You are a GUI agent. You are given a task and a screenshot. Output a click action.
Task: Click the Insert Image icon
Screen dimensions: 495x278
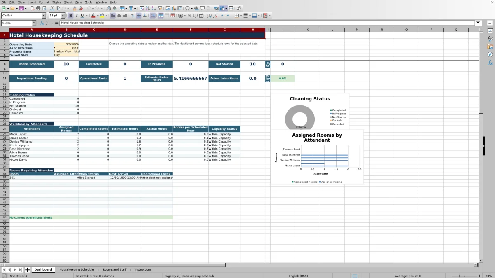click(167, 8)
